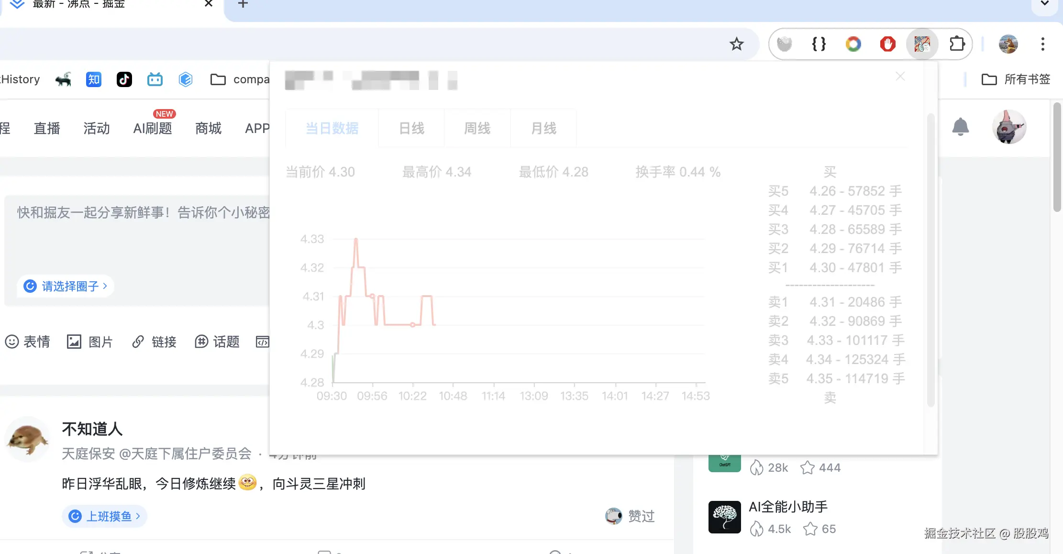Viewport: 1063px width, 554px height.
Task: Open the TikTok bookmark icon
Action: pyautogui.click(x=124, y=79)
